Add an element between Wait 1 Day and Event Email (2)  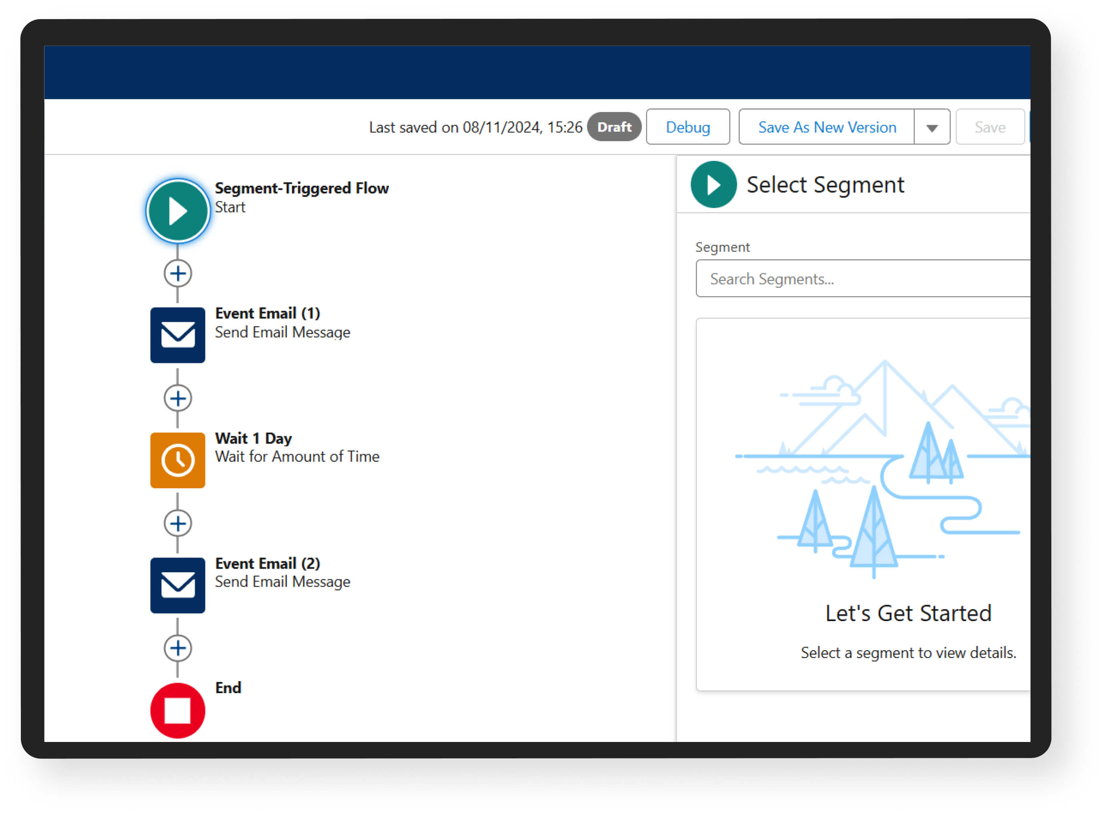click(177, 523)
